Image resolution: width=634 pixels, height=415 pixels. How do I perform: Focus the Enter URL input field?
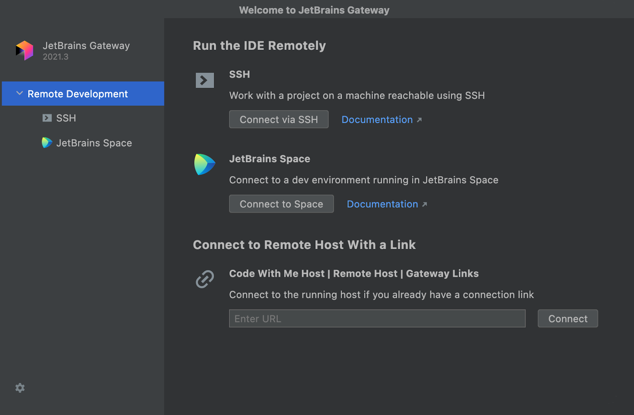[377, 318]
